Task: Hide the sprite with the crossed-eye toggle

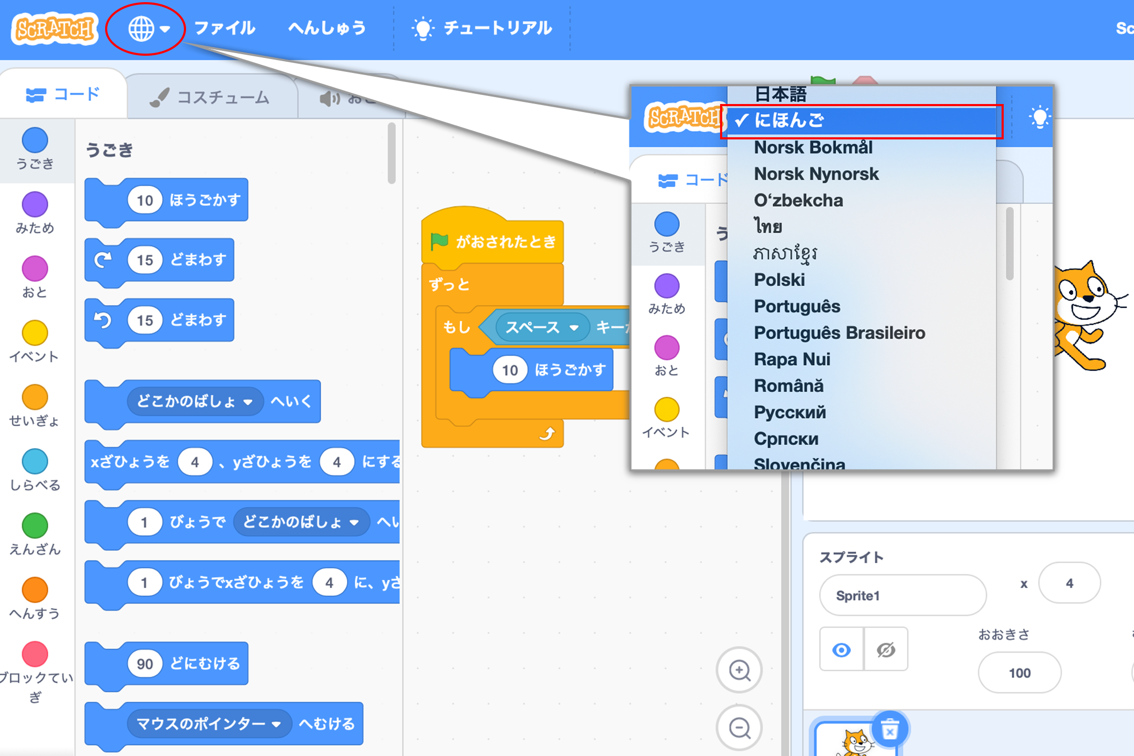Action: (885, 649)
